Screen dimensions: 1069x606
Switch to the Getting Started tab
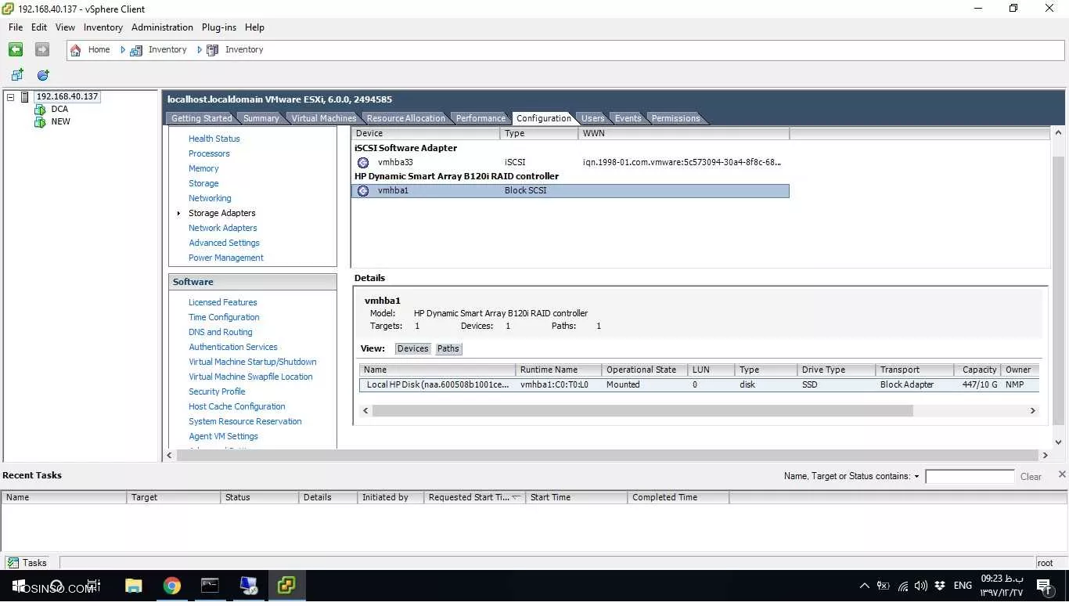(x=201, y=118)
